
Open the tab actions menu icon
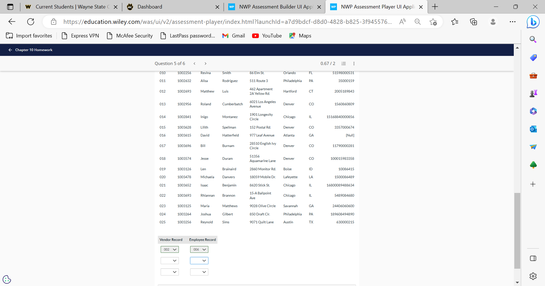[x=10, y=7]
